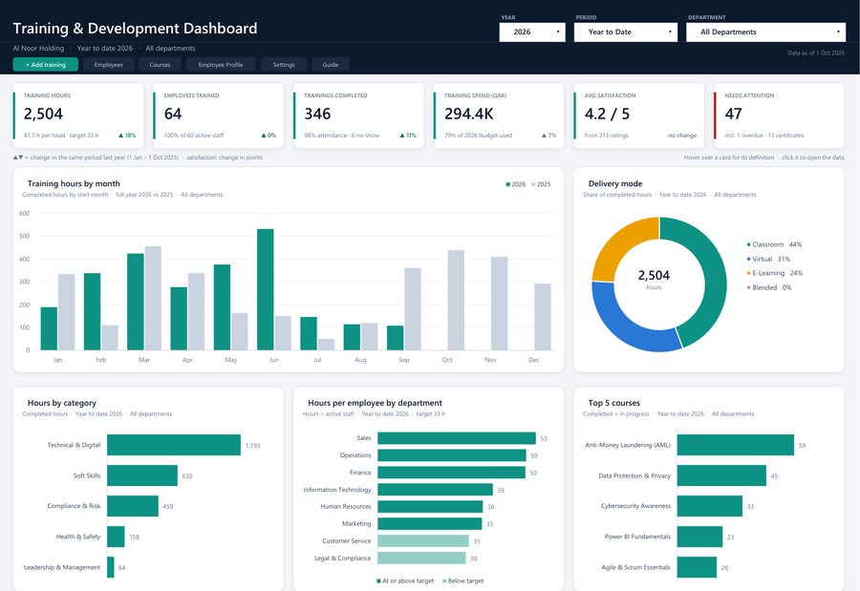This screenshot has width=860, height=591.
Task: Click the + Add training button
Action: (x=46, y=65)
